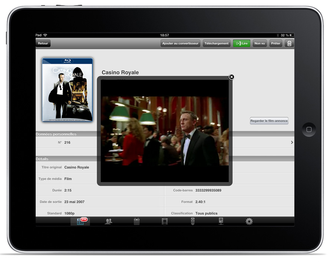The image size is (330, 262).
Task: Switch to the people contacts tab
Action: (x=108, y=221)
